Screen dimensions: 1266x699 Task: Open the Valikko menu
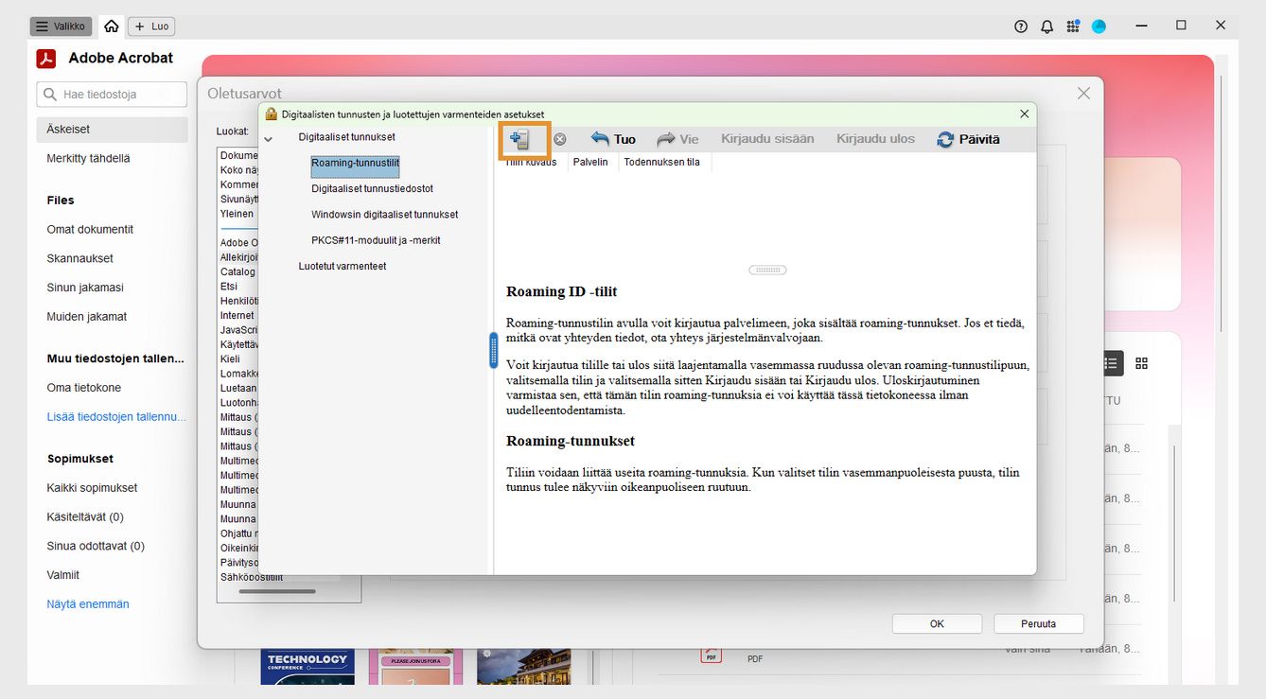pyautogui.click(x=61, y=26)
